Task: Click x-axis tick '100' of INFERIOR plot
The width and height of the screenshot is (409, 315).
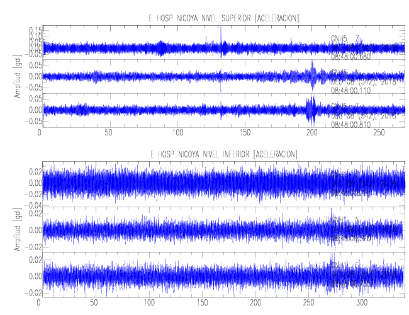Action: tap(149, 303)
